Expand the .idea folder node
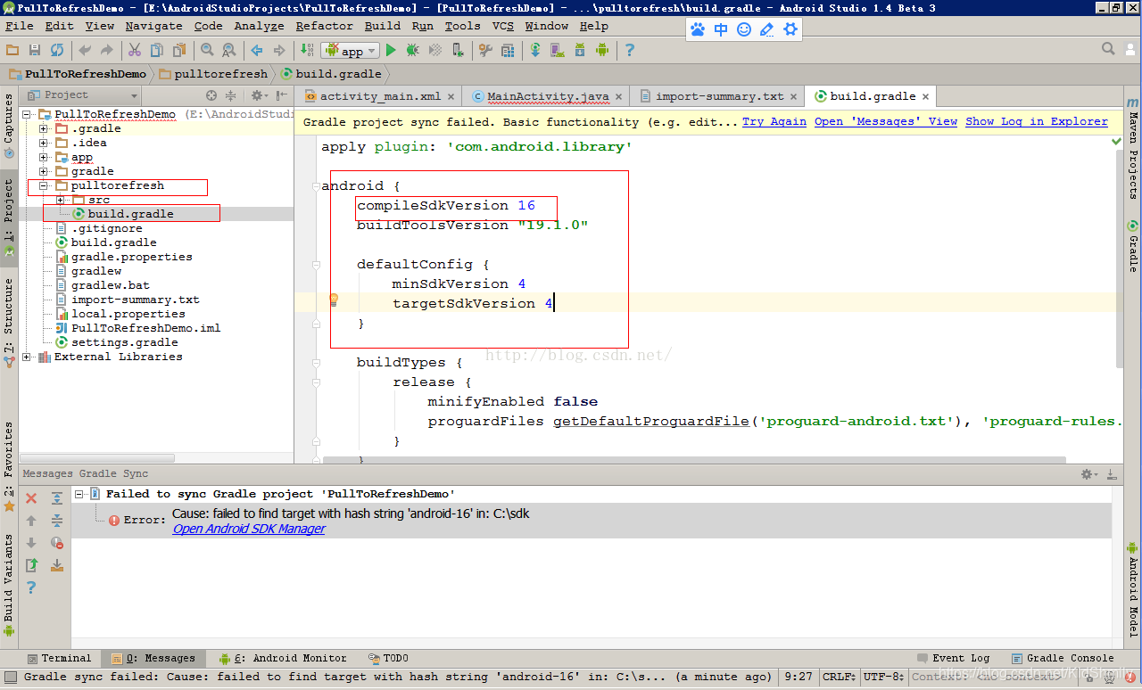This screenshot has height=690, width=1142. point(44,143)
